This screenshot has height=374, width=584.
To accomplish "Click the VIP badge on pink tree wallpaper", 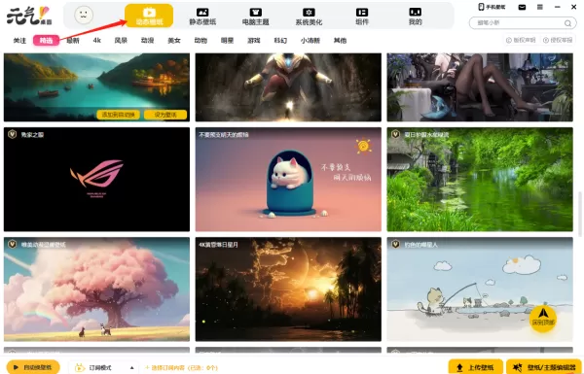I will [x=12, y=244].
